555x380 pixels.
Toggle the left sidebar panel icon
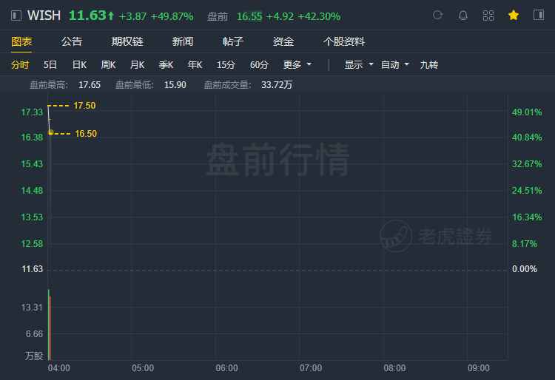tap(16, 16)
